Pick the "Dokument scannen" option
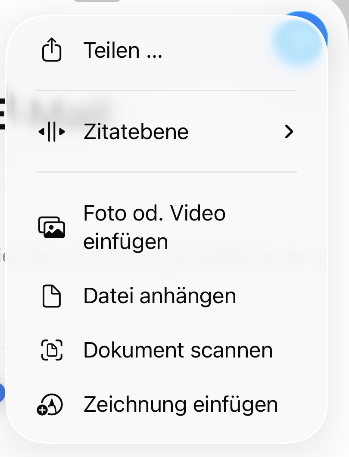This screenshot has width=349, height=457. click(178, 350)
